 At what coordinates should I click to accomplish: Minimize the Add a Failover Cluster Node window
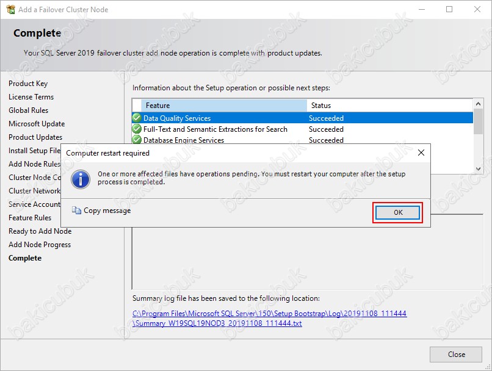click(x=422, y=9)
